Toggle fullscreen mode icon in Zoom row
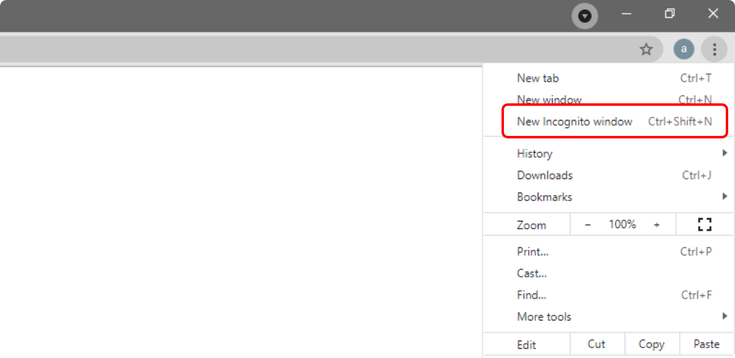735x358 pixels. (704, 225)
